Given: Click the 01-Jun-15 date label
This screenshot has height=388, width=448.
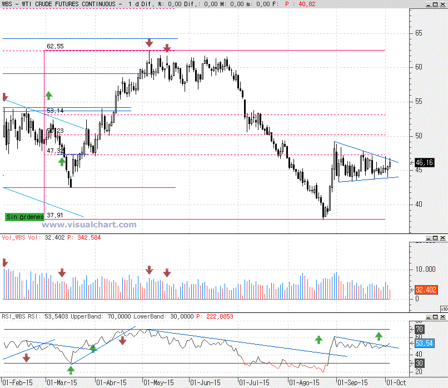Looking at the screenshot, I should 206,382.
